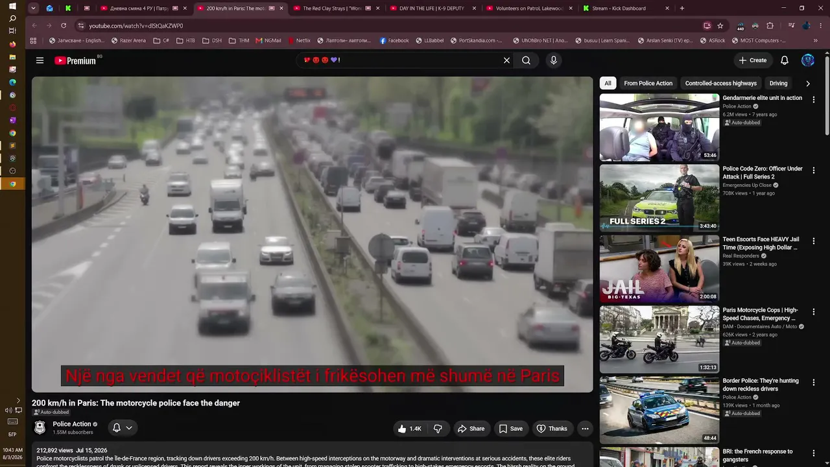
Task: Visit the Police Action channel name link
Action: click(72, 424)
